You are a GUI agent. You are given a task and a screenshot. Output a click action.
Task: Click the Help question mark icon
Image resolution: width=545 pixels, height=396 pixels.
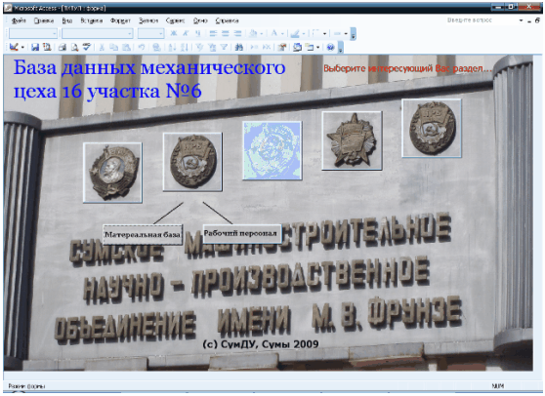(330, 47)
